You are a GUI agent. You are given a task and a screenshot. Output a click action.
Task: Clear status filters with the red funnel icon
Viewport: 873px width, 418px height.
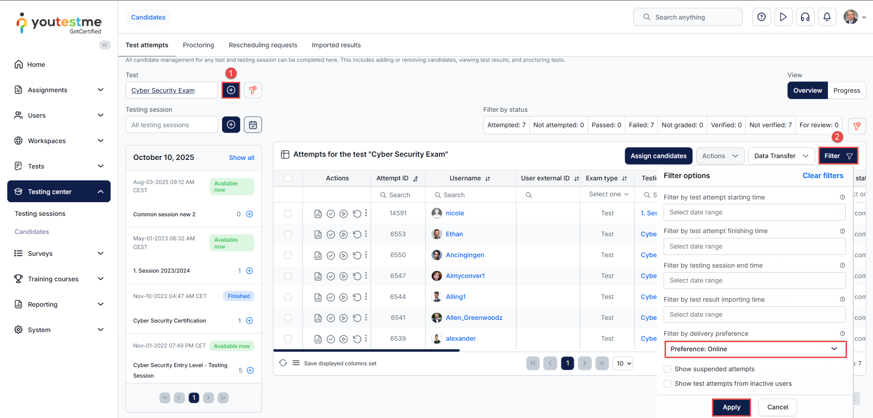(x=857, y=126)
